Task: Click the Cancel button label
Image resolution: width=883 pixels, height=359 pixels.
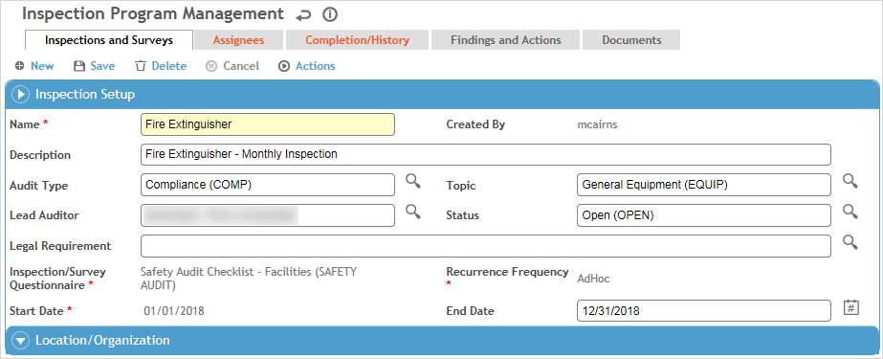Action: (x=241, y=66)
